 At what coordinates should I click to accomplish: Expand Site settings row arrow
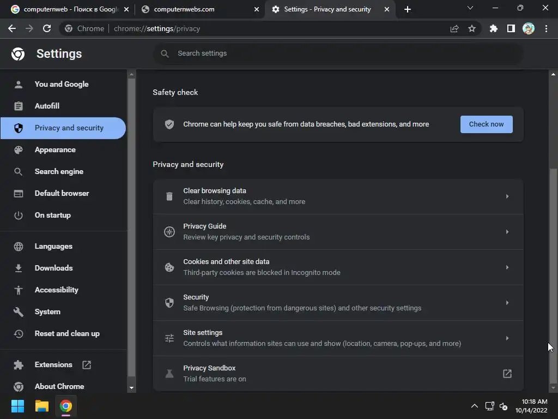507,338
